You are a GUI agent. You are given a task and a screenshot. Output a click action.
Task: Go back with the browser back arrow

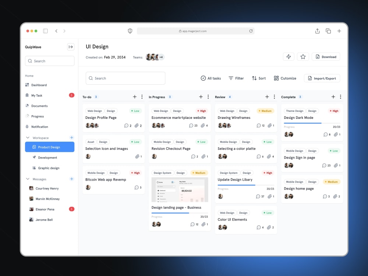(56, 31)
